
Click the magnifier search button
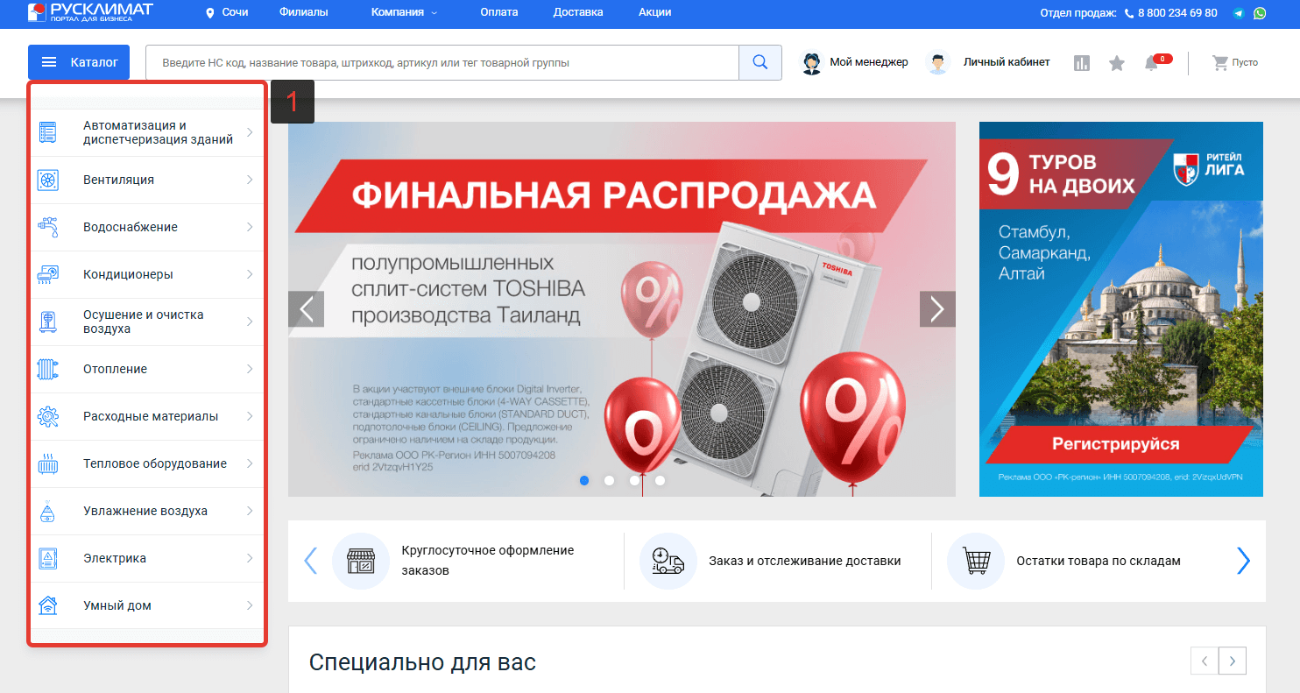coord(760,62)
